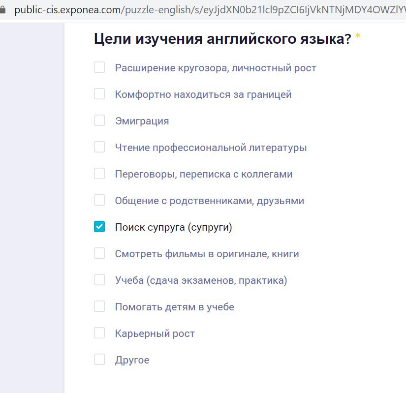The image size is (406, 393).
Task: Select the 'Другое' checkbox
Action: (x=99, y=360)
